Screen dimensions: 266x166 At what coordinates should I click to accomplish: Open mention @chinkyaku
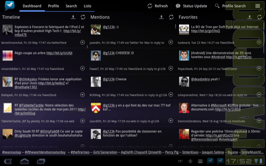coord(27,79)
